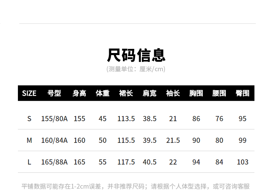Select the 身高 column header
The height and width of the screenshot is (190, 272).
pyautogui.click(x=79, y=93)
